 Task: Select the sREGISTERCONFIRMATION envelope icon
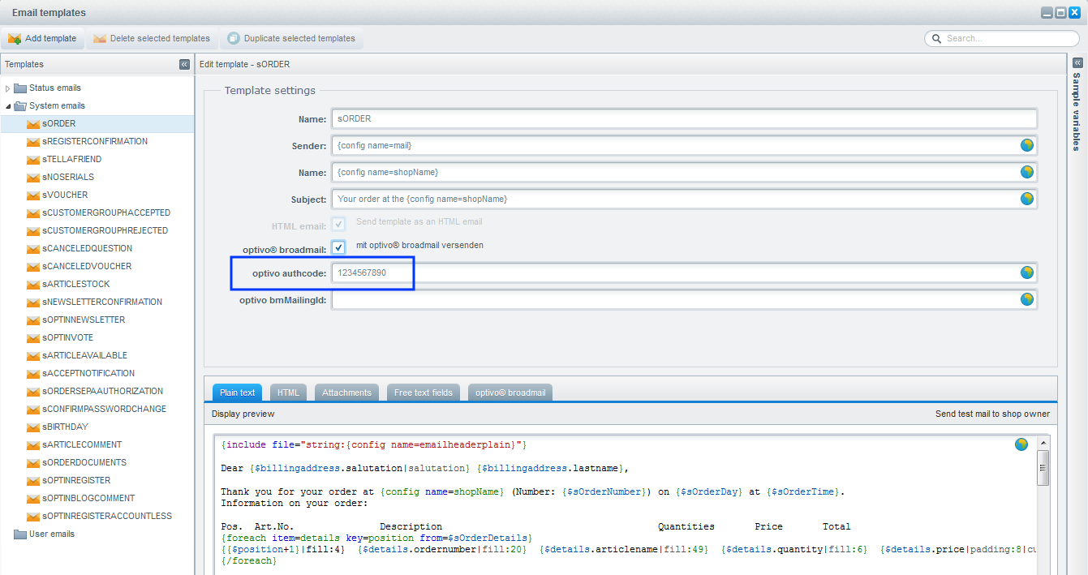point(33,142)
